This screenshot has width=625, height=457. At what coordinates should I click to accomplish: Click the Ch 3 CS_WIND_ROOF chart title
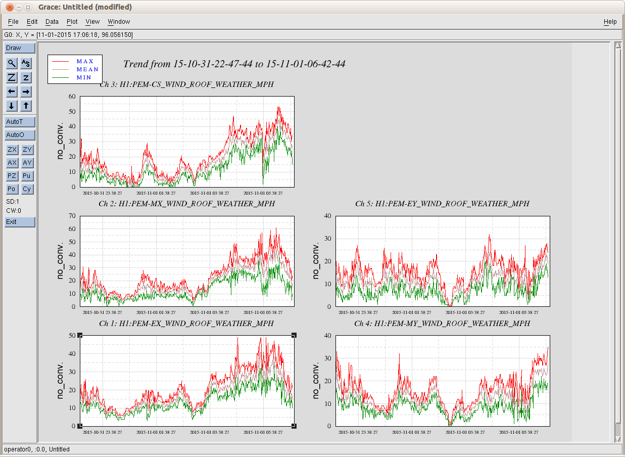click(x=186, y=84)
